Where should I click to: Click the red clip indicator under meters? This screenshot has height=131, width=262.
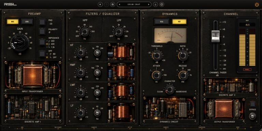click(247, 69)
